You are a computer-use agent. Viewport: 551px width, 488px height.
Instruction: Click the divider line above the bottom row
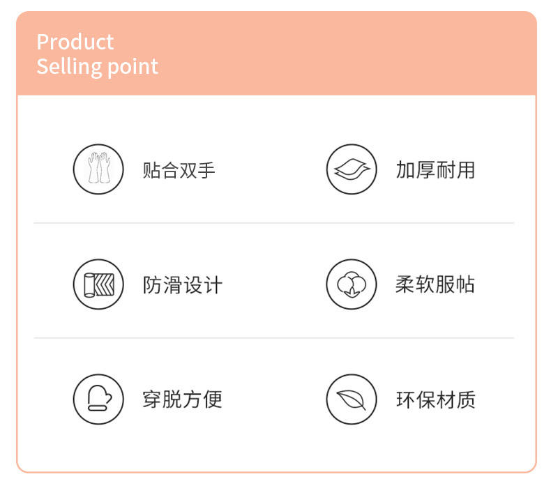[274, 338]
